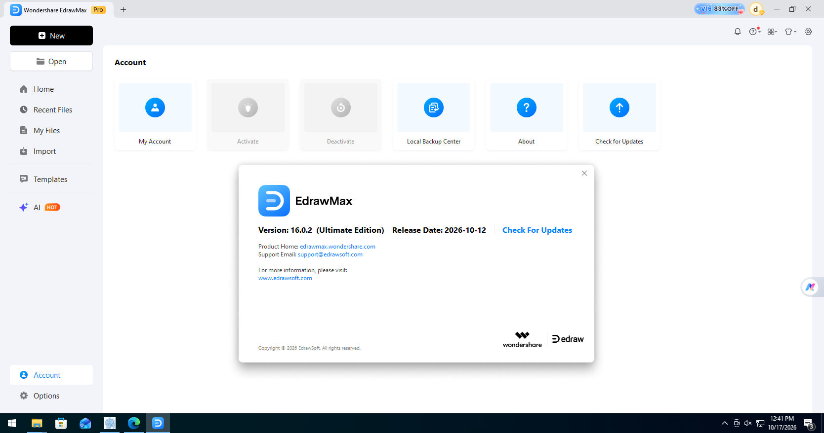Click the Check for Updates arrow card
This screenshot has width=824, height=433.
point(619,114)
